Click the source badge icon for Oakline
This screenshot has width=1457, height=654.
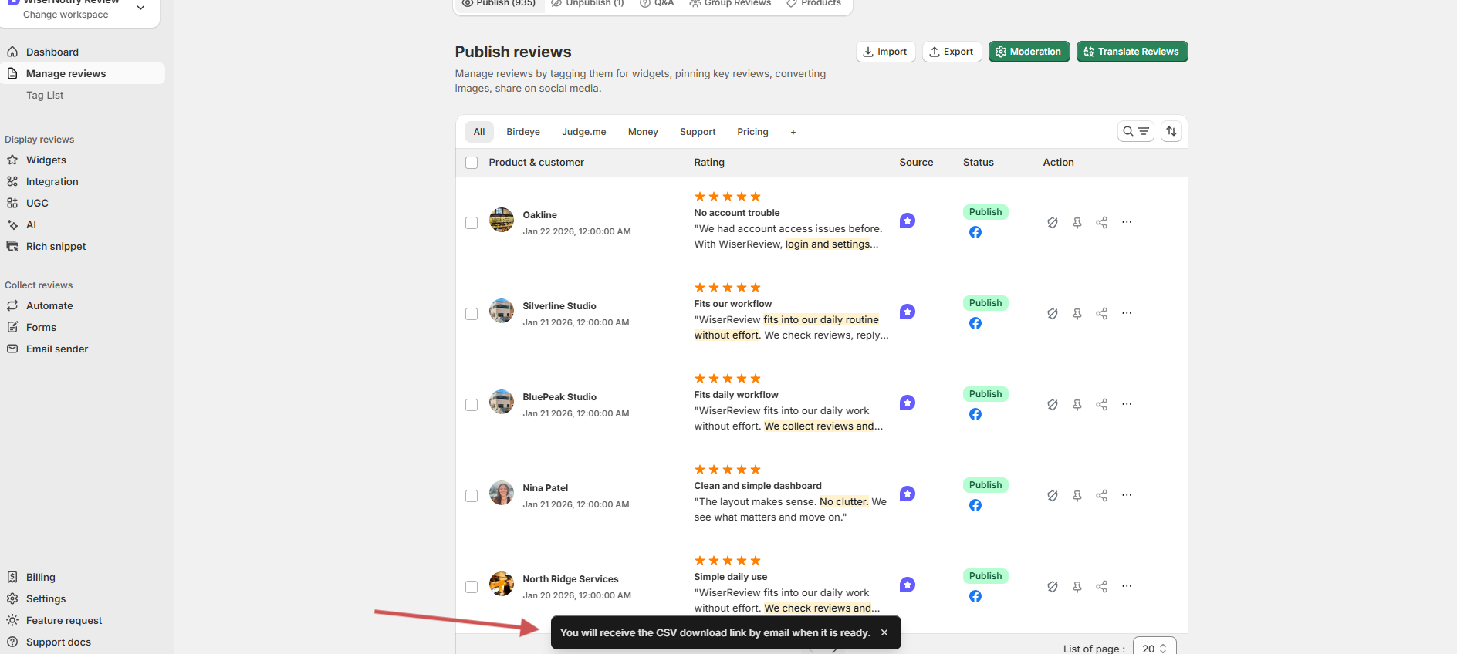[x=908, y=221]
